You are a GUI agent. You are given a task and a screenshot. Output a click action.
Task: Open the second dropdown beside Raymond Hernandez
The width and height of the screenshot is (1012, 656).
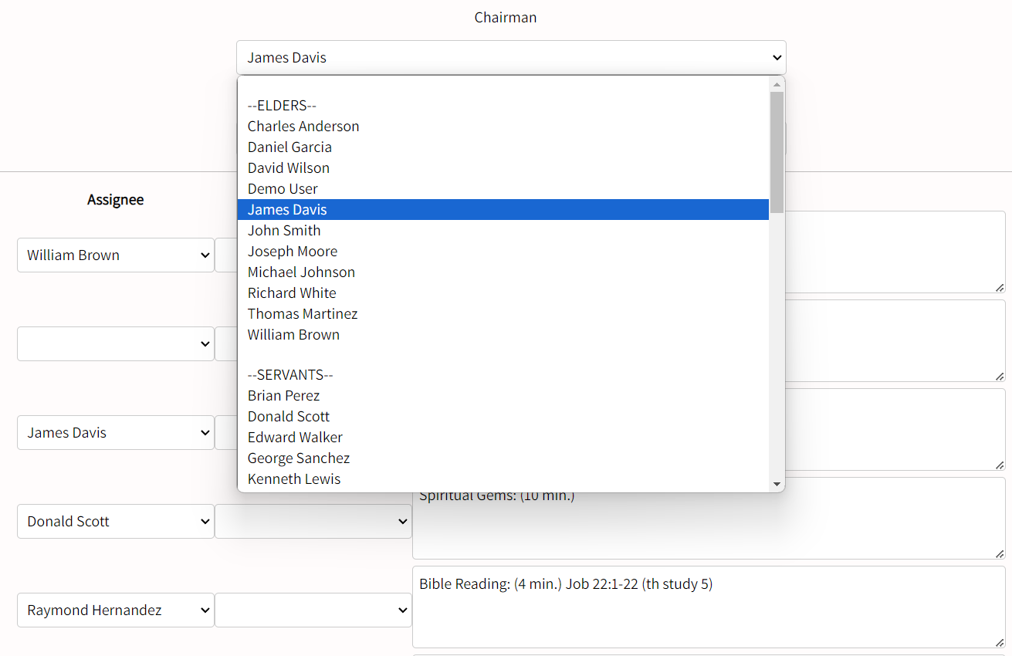coord(313,610)
